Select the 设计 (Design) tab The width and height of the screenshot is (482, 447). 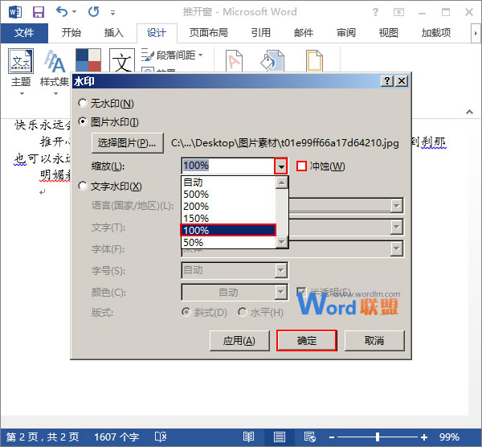pyautogui.click(x=157, y=33)
